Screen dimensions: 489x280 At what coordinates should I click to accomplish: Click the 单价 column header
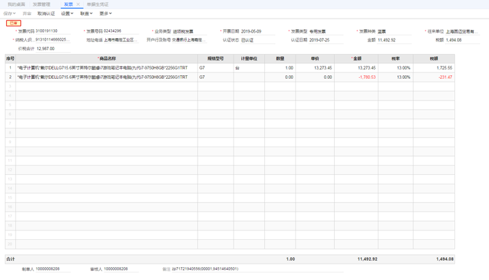coord(315,58)
